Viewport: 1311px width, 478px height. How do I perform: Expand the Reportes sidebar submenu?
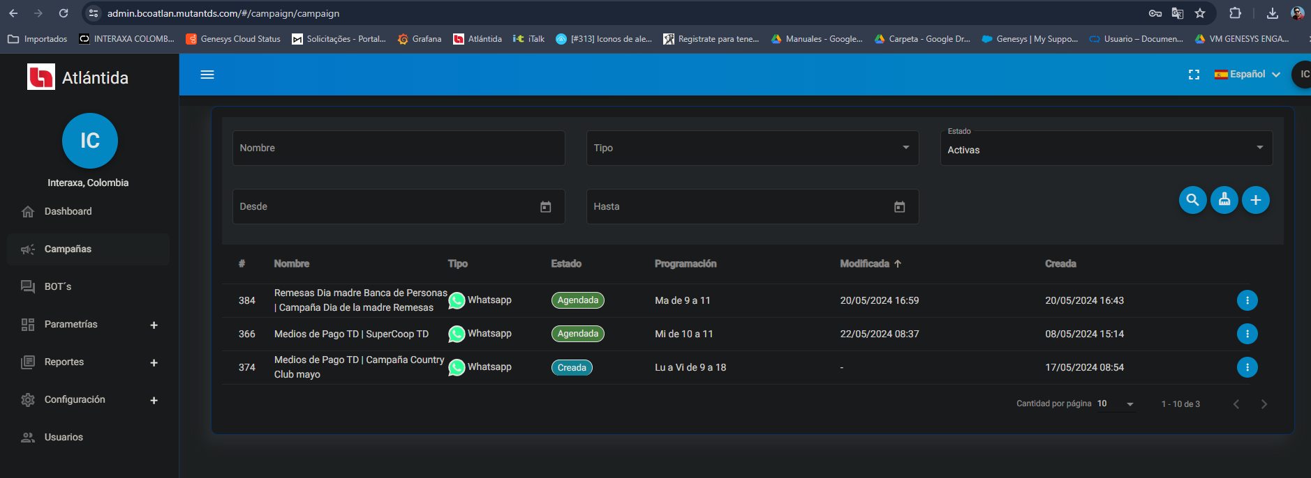[154, 362]
